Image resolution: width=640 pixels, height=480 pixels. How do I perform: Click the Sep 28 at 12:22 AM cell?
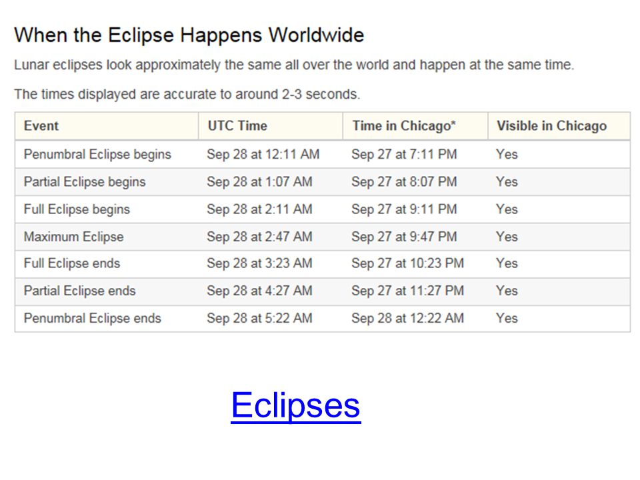pos(407,318)
